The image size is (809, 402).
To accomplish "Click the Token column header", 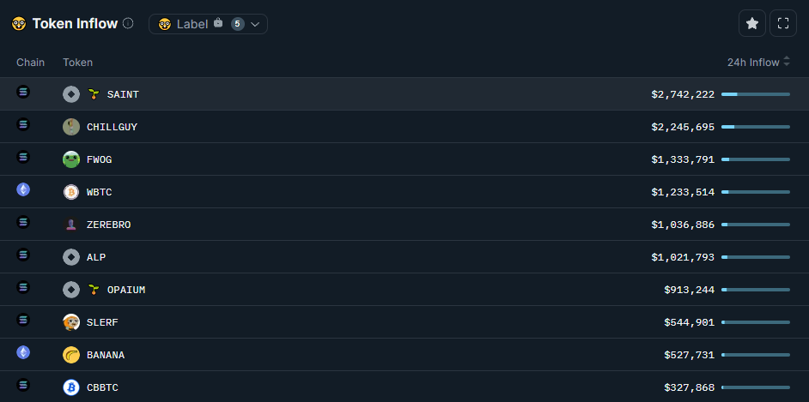I will point(77,62).
